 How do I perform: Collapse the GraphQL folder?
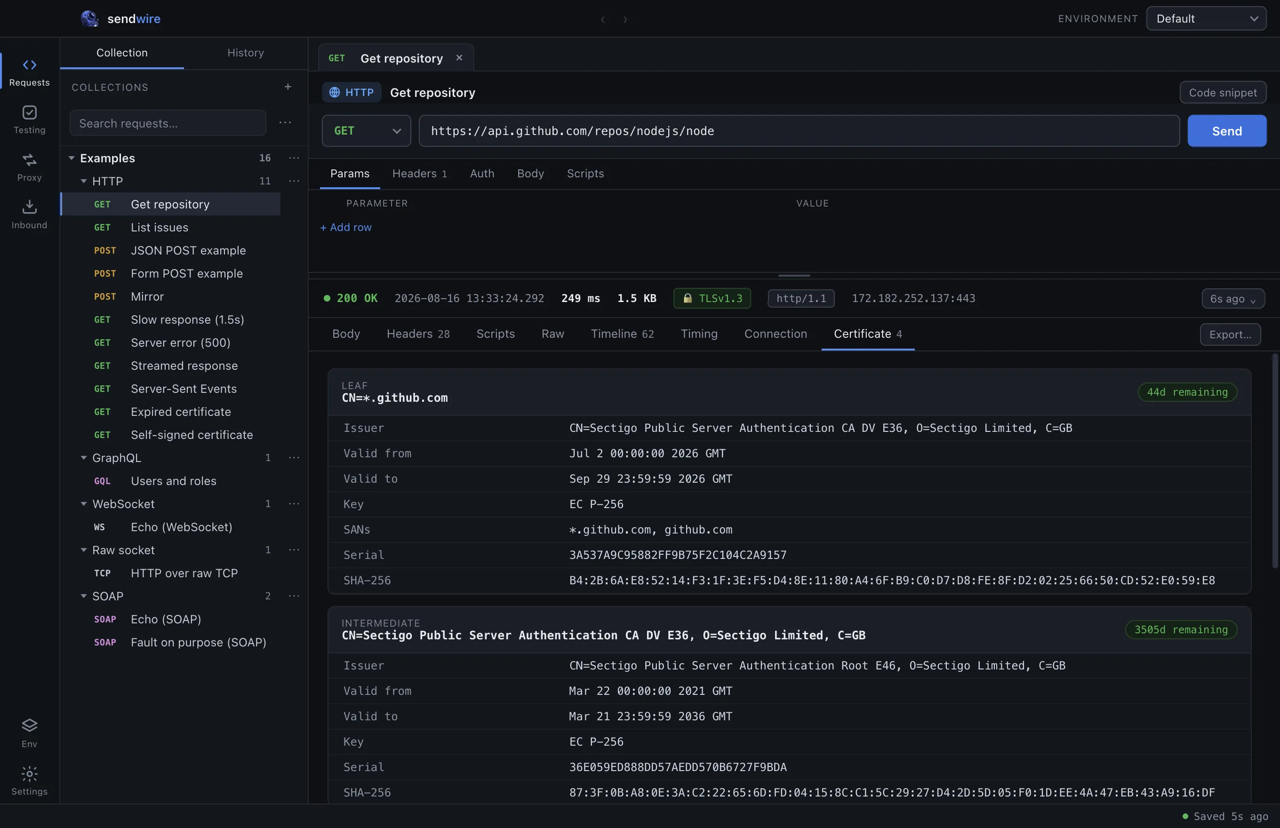[x=83, y=458]
